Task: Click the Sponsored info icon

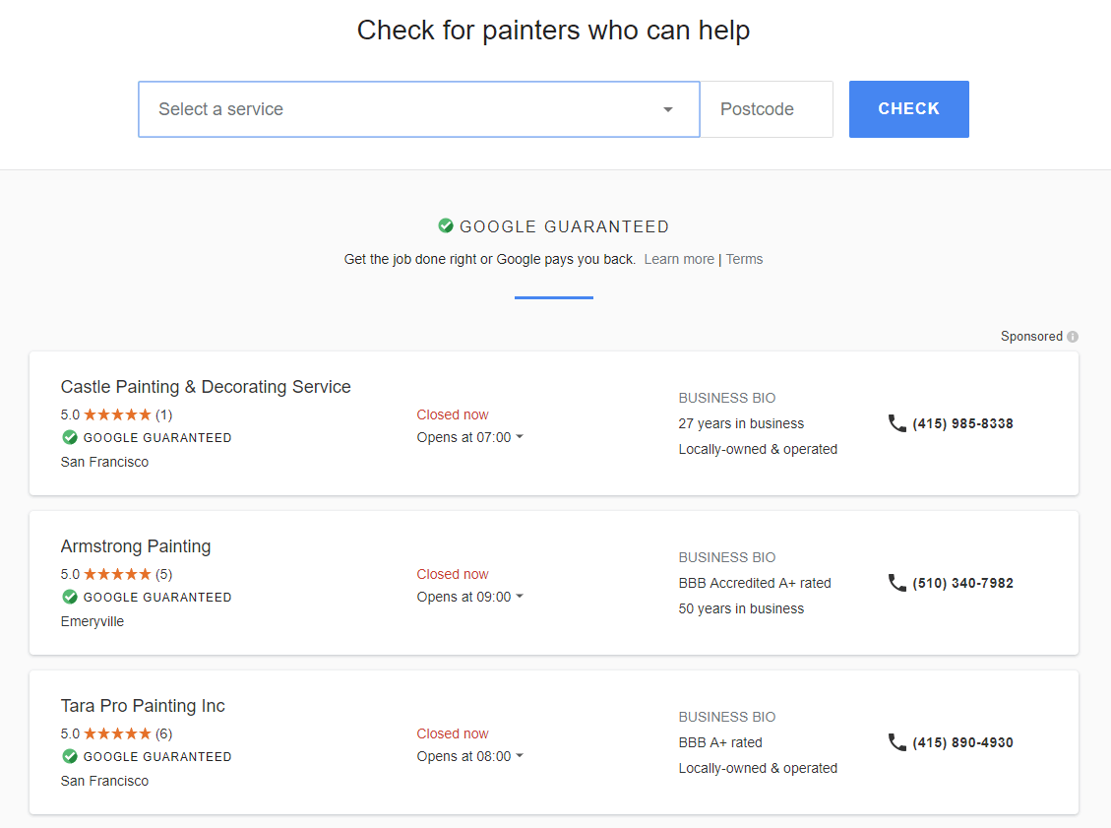Action: coord(1073,337)
